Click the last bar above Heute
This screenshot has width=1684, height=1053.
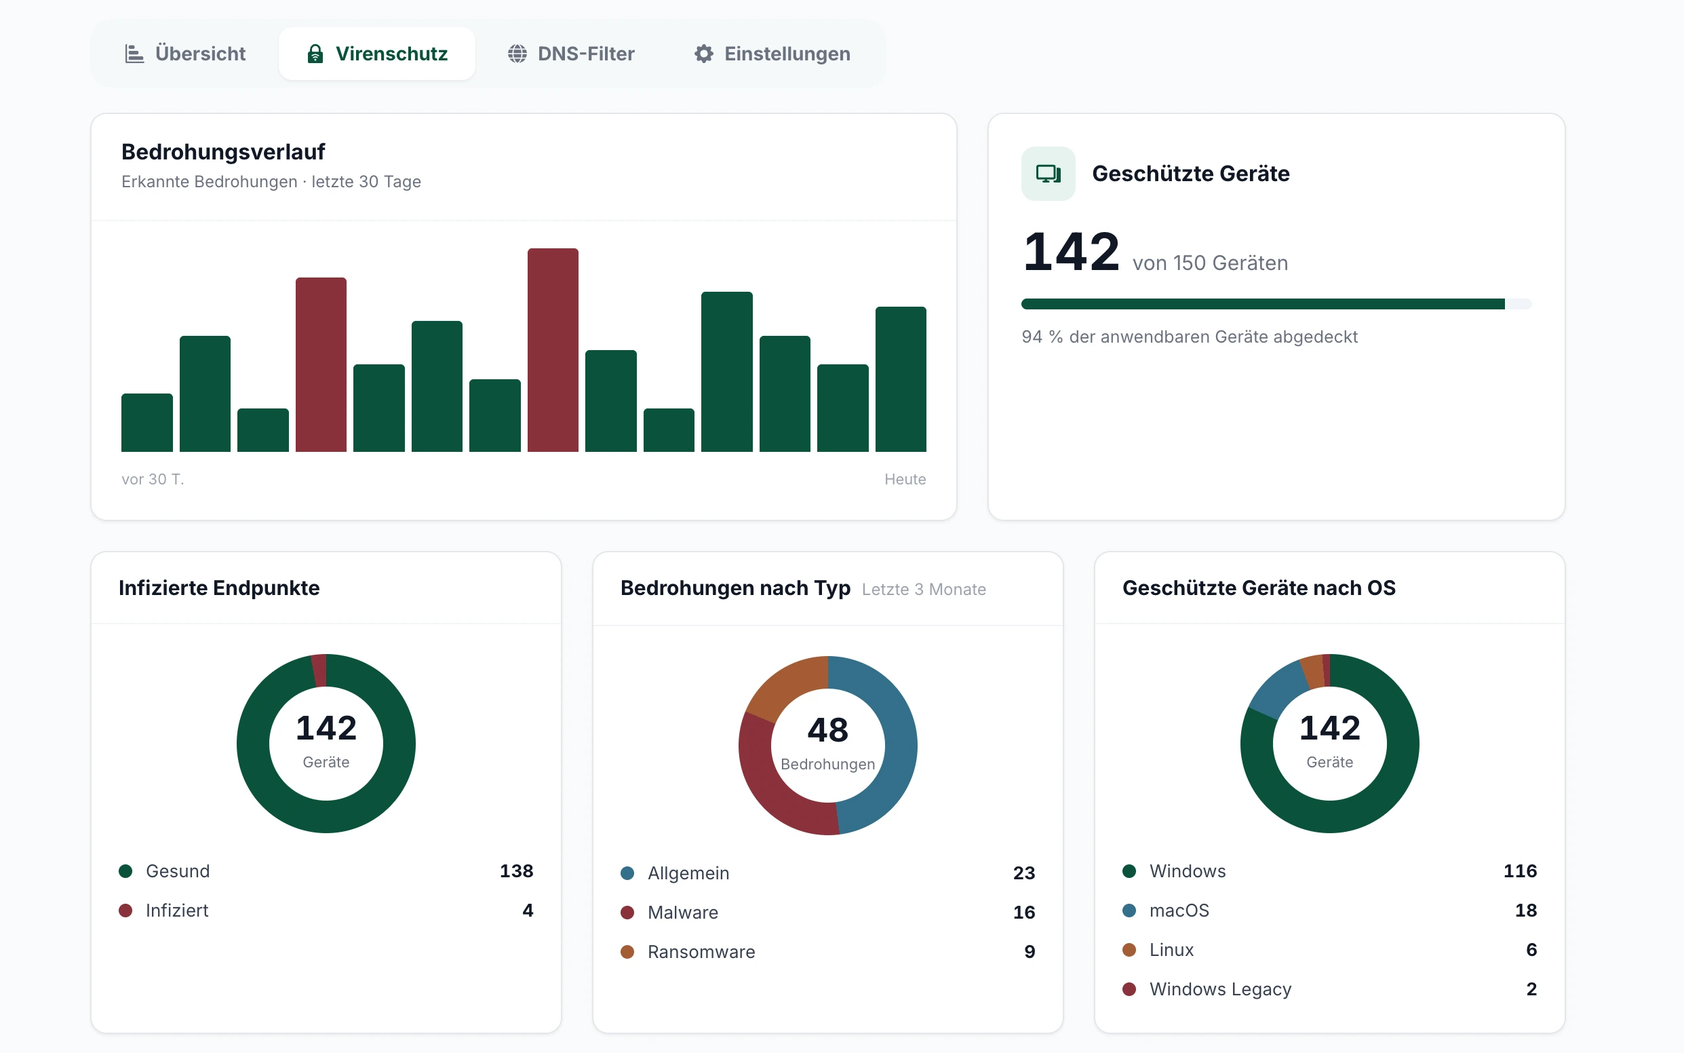[x=900, y=379]
